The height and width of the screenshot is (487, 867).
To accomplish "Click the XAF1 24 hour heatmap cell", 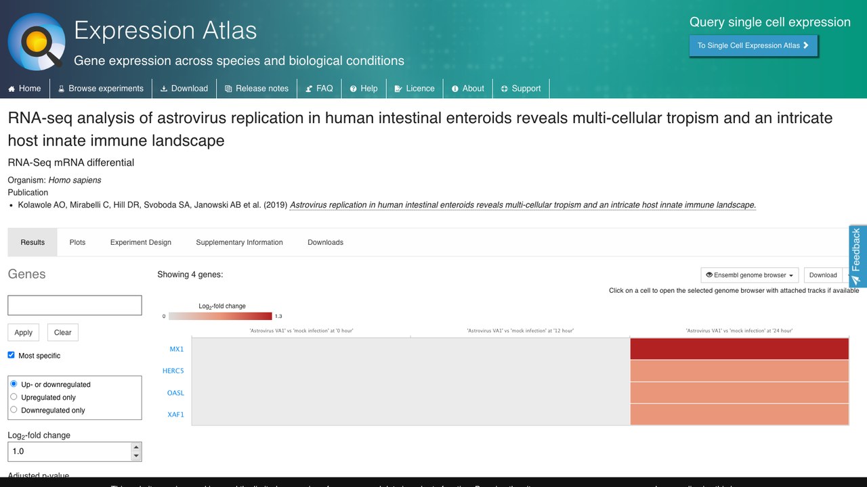I will pyautogui.click(x=739, y=415).
